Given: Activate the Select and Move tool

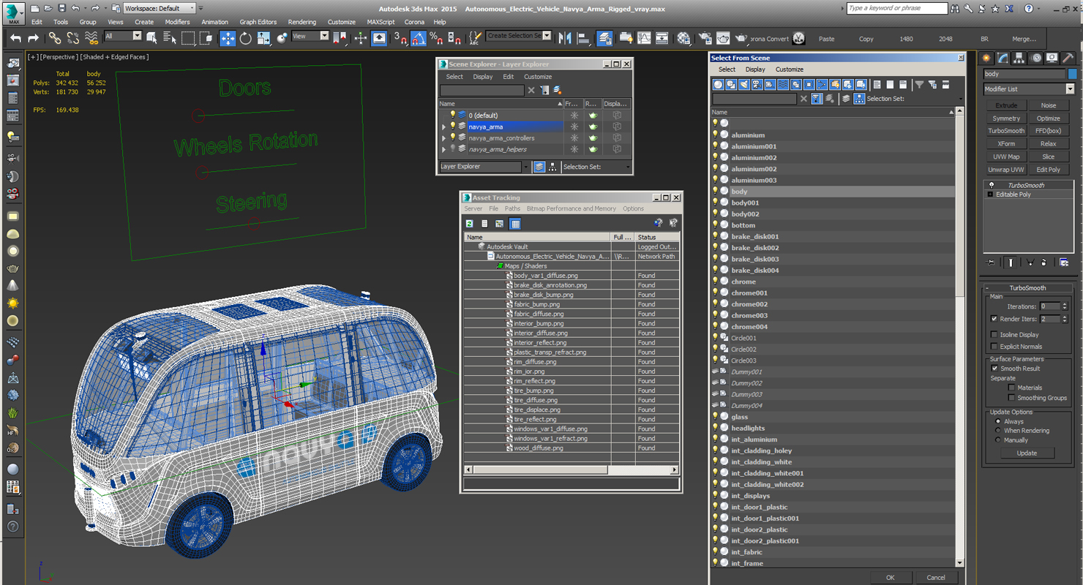Looking at the screenshot, I should [x=228, y=38].
